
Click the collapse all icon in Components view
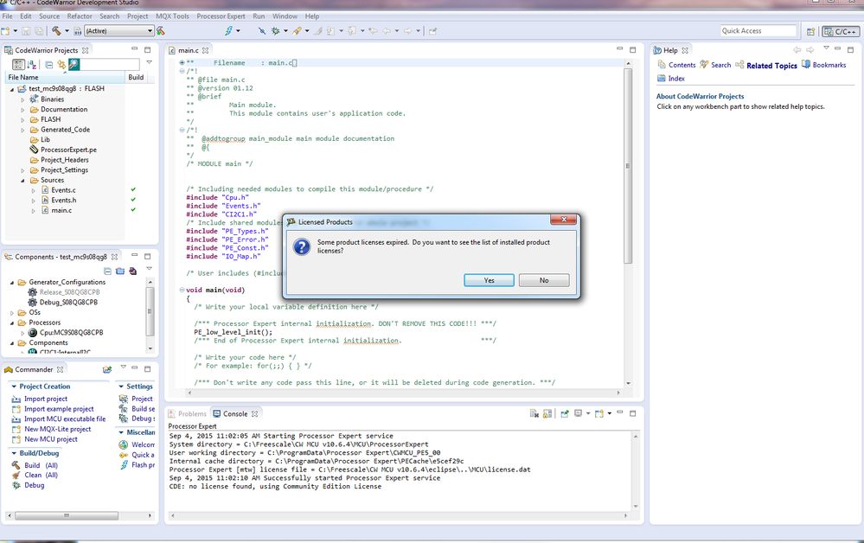click(107, 271)
